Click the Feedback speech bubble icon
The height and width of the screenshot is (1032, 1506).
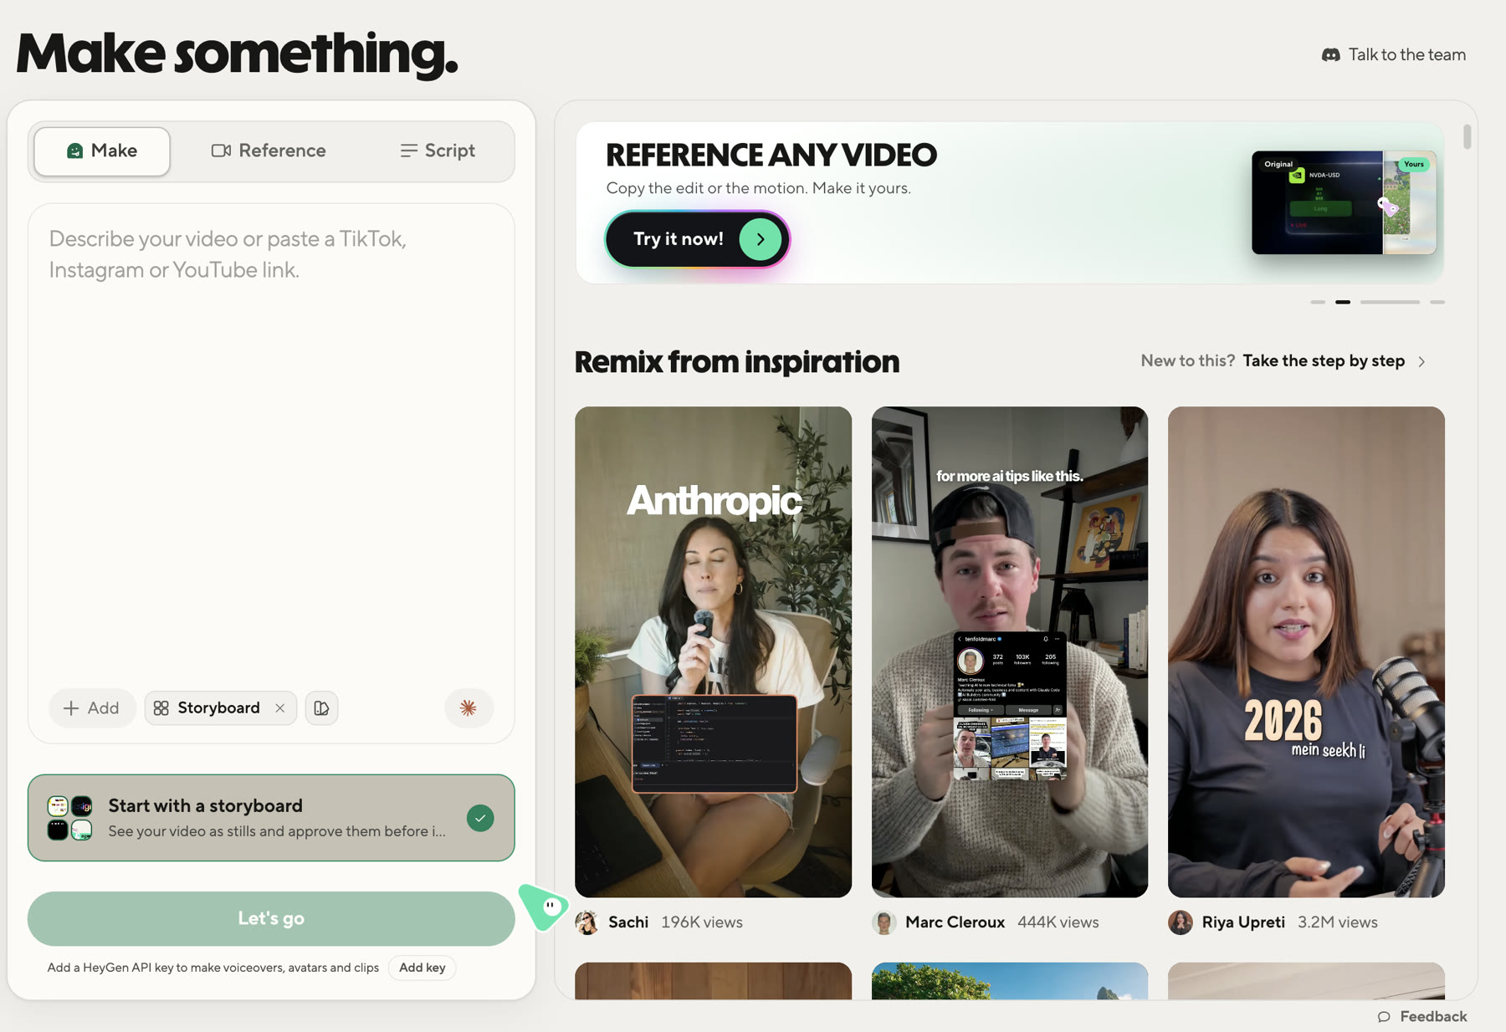pos(1384,1017)
